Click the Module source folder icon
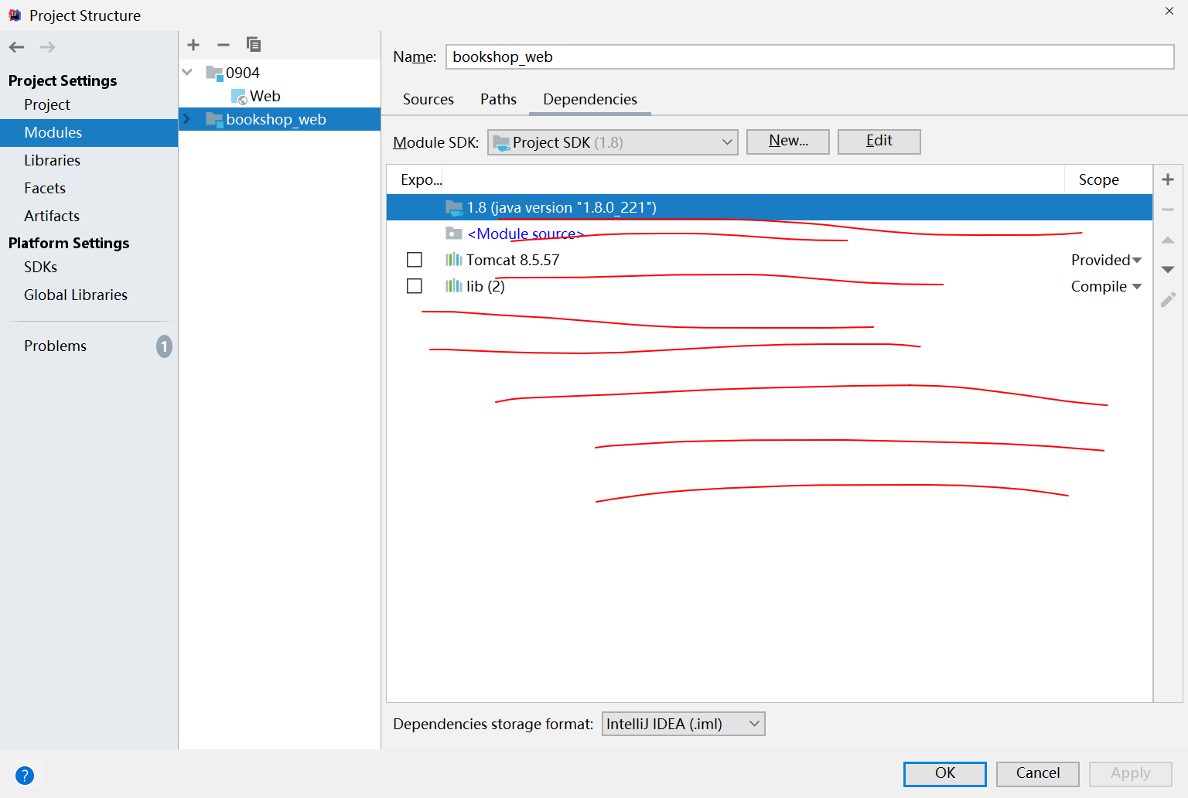 [454, 234]
